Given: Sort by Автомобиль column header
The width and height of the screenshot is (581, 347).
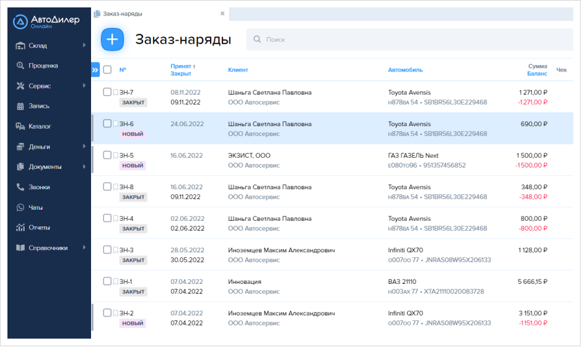Looking at the screenshot, I should (x=405, y=69).
